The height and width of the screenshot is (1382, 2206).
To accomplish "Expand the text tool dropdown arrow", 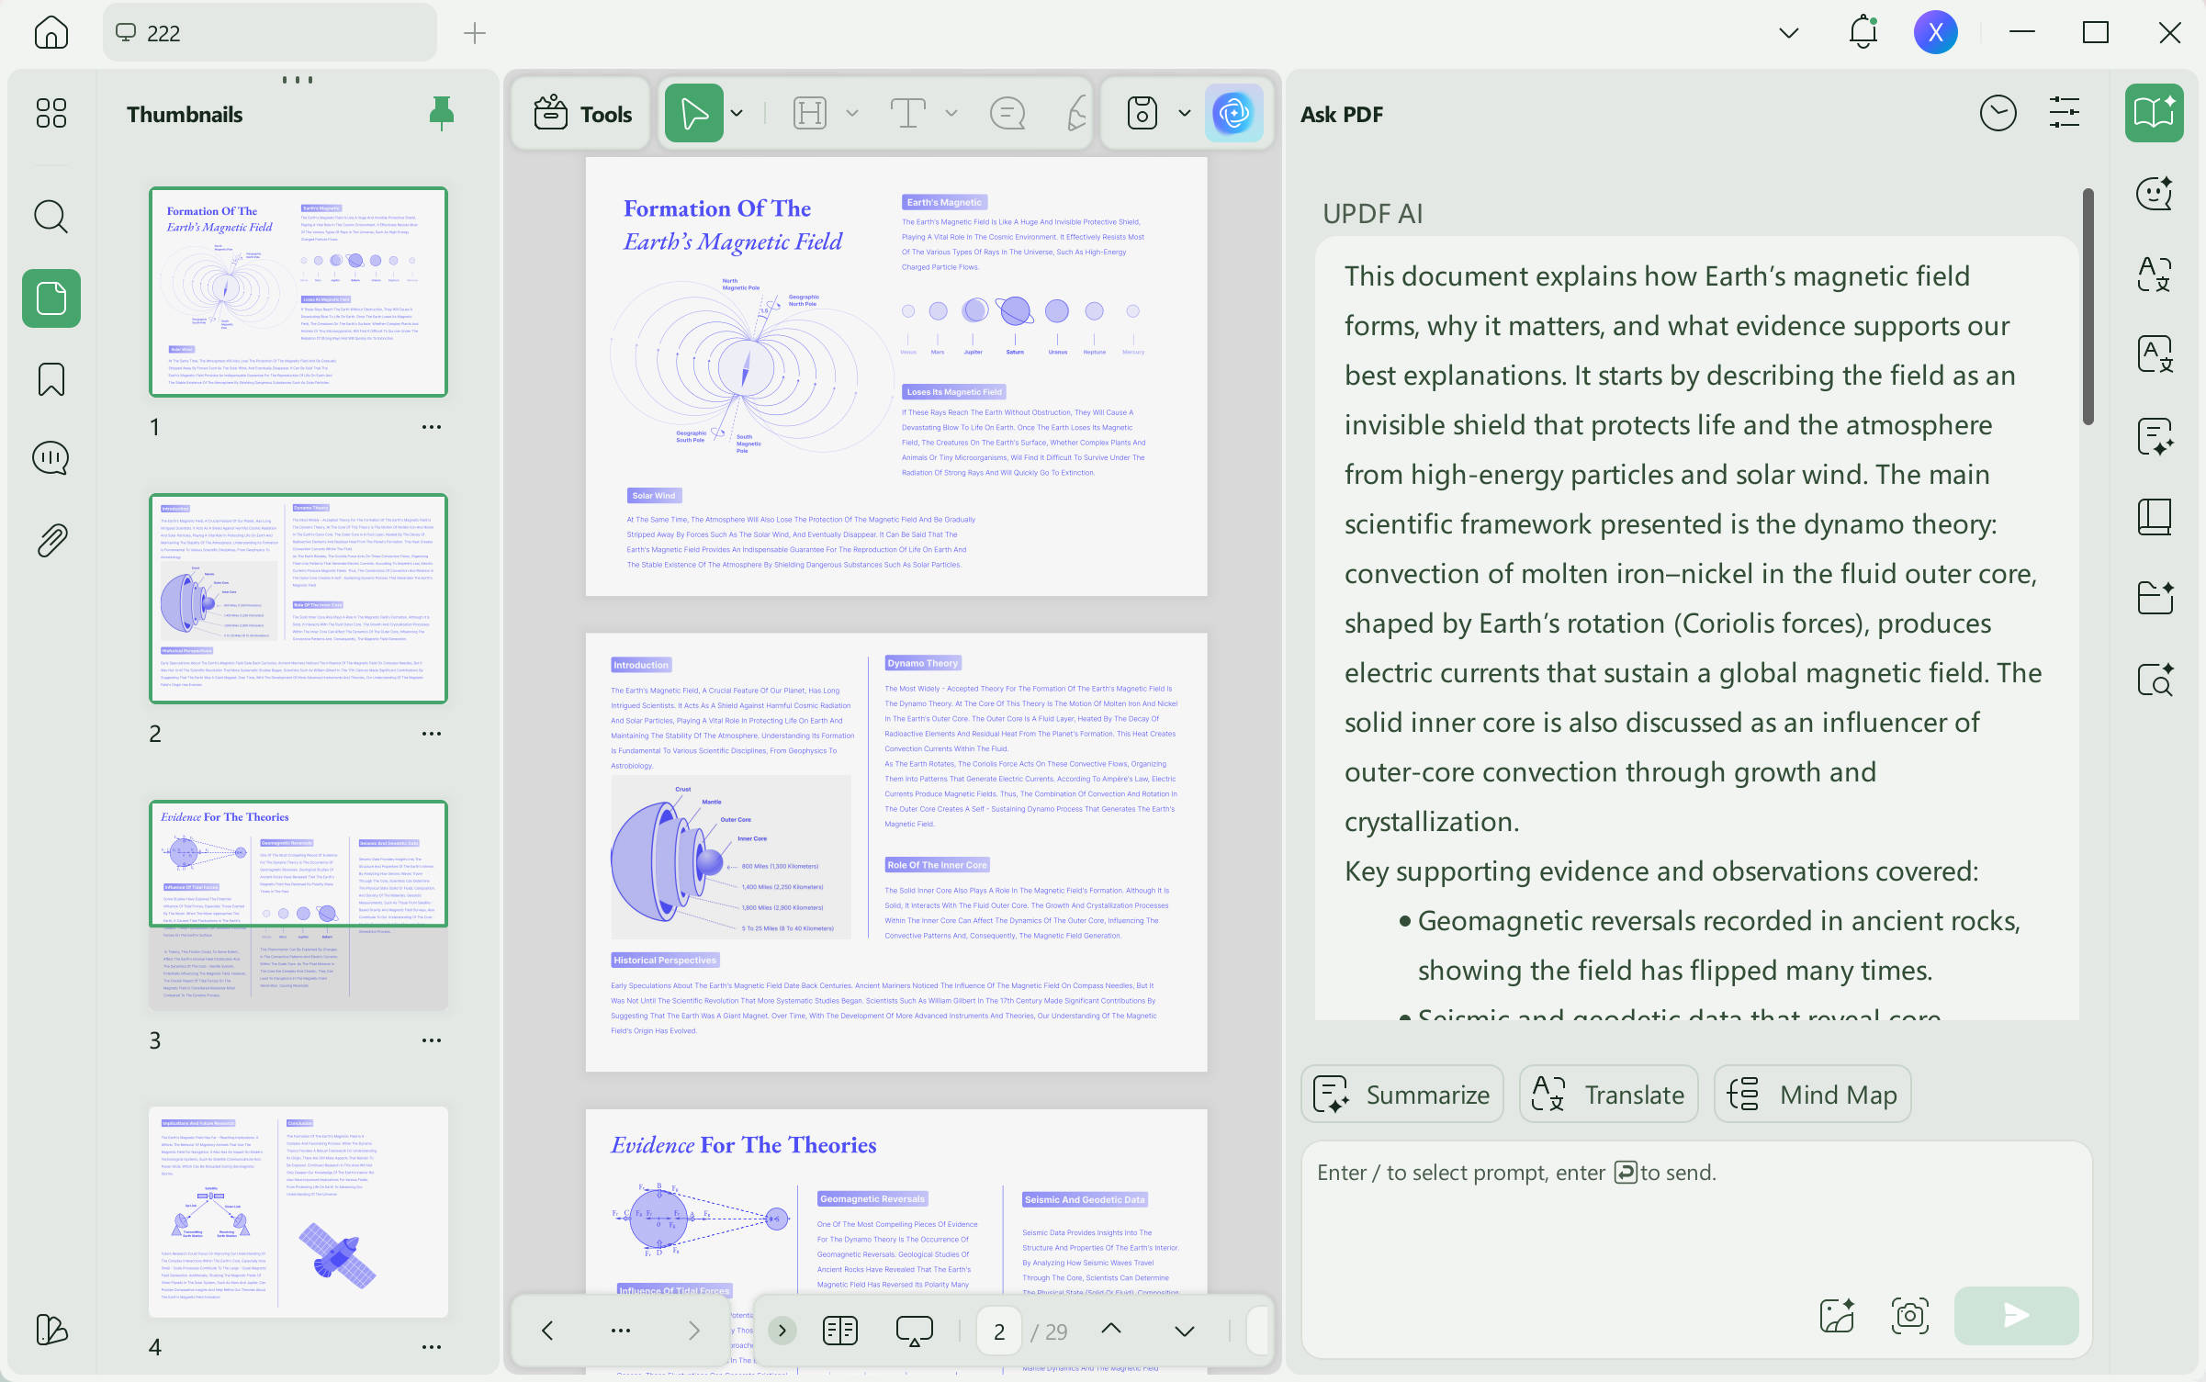I will point(951,114).
